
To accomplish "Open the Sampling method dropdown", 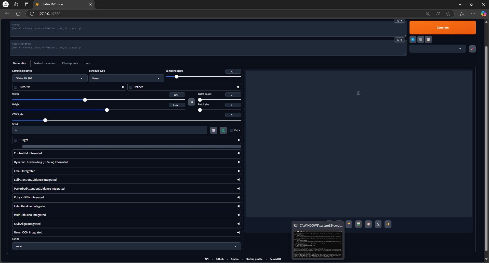I will [x=50, y=78].
